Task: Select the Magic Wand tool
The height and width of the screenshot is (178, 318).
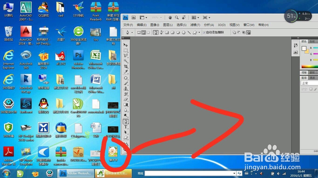Action: [126, 61]
